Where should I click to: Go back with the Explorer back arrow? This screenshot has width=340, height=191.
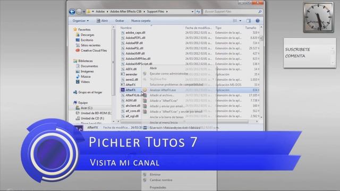pos(72,12)
